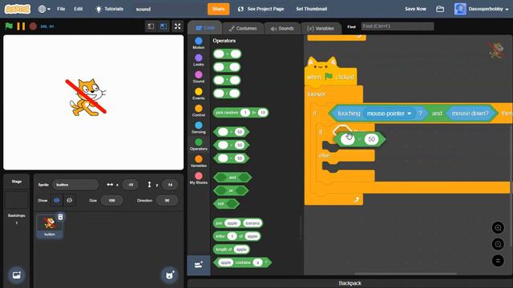Viewport: 513px width, 288px height.
Task: Click the 'when flag clicked' hat block
Action: 330,77
